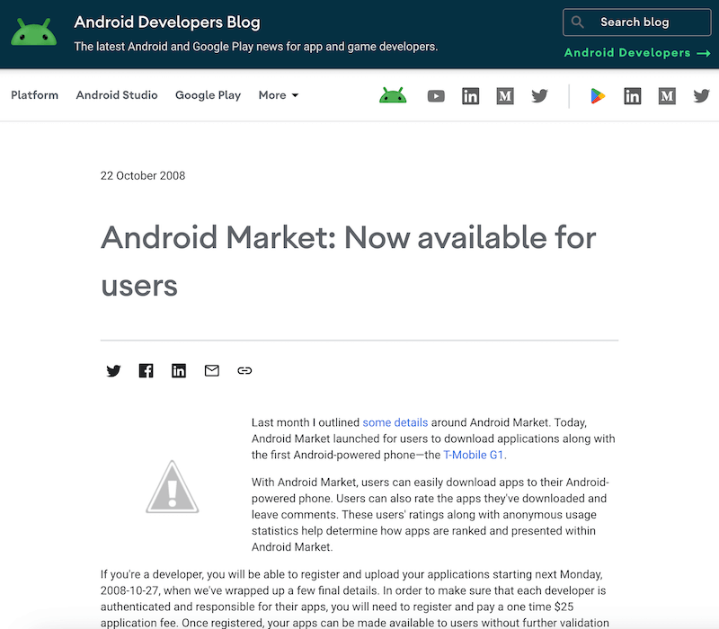Open the Platform menu item
This screenshot has height=629, width=719.
click(34, 94)
